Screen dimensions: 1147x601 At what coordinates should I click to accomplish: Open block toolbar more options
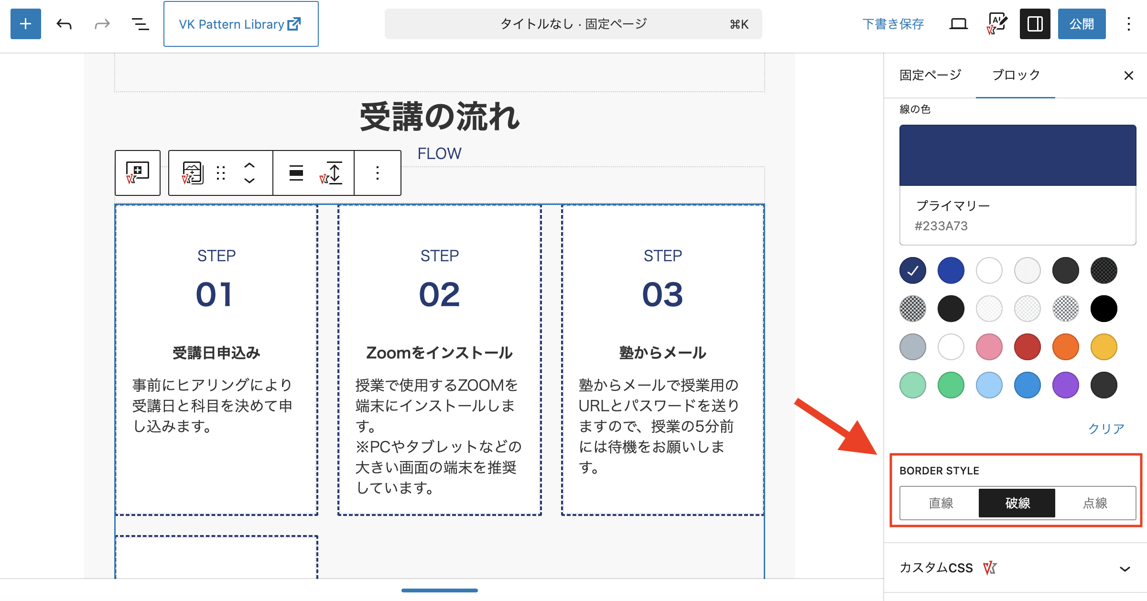(x=378, y=173)
